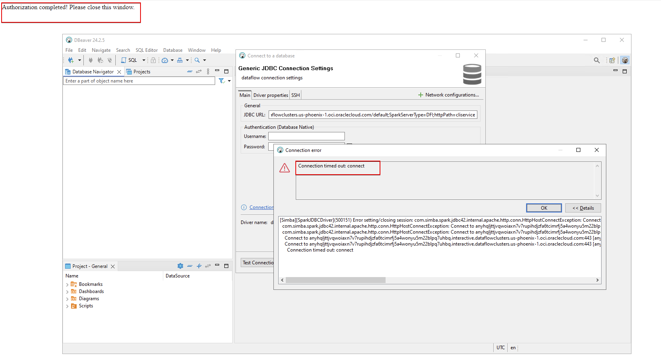Click the right scroll arrow in error details

click(598, 280)
